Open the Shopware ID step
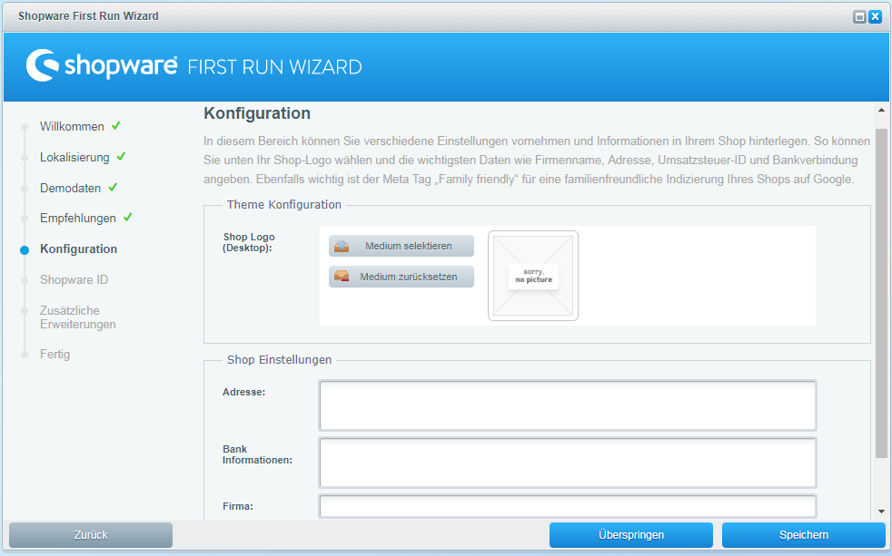The width and height of the screenshot is (892, 556). point(74,279)
